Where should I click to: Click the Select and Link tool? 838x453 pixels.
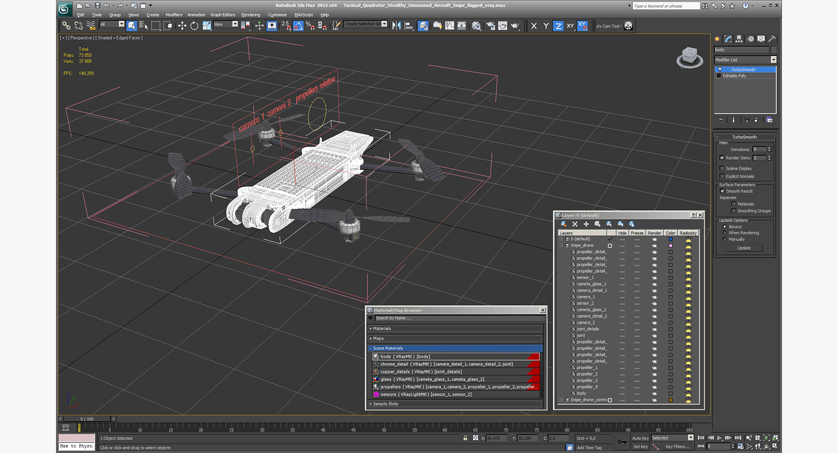pyautogui.click(x=66, y=25)
